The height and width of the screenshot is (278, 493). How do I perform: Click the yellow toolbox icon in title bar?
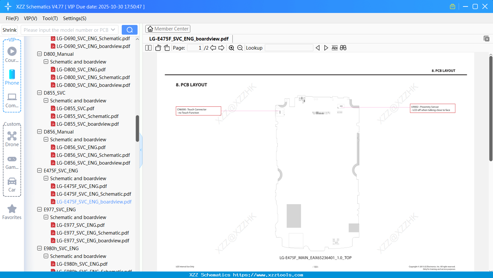point(453,6)
